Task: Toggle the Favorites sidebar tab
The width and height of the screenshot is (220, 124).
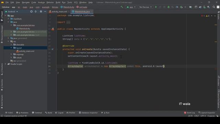Action: pos(2,85)
